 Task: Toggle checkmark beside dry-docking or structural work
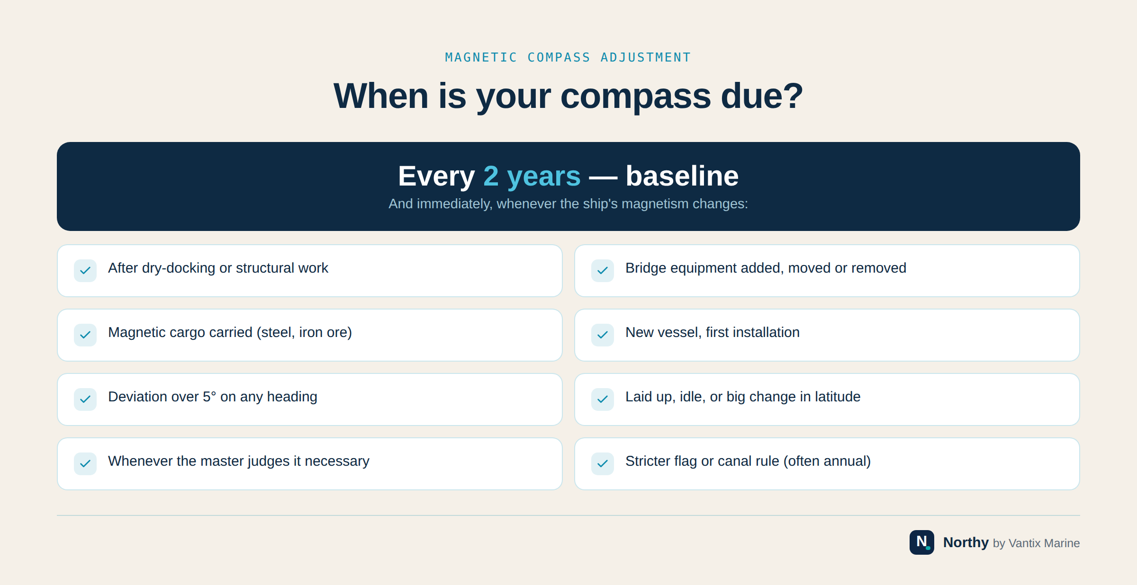tap(85, 271)
